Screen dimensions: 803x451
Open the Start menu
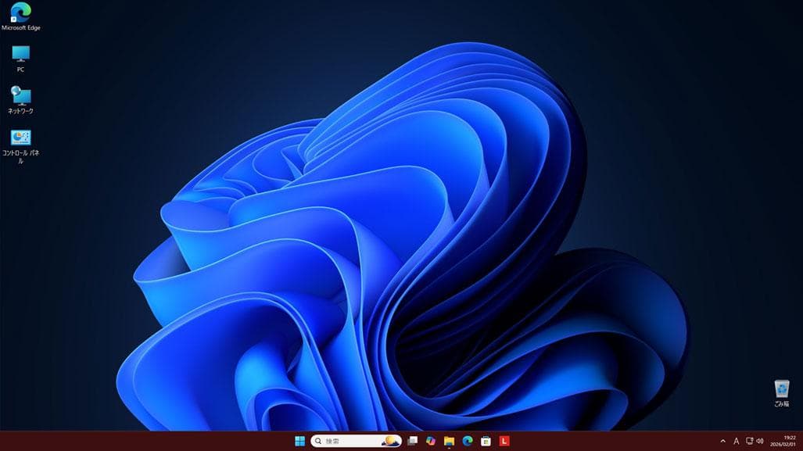tap(301, 441)
